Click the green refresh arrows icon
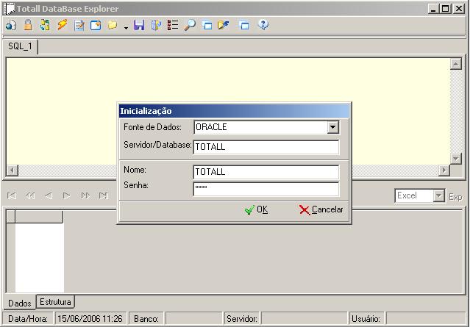The width and height of the screenshot is (470, 327). pos(45,25)
